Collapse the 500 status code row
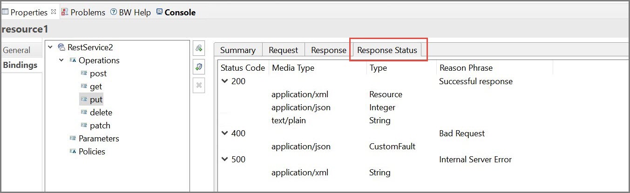The height and width of the screenshot is (193, 630). [225, 159]
